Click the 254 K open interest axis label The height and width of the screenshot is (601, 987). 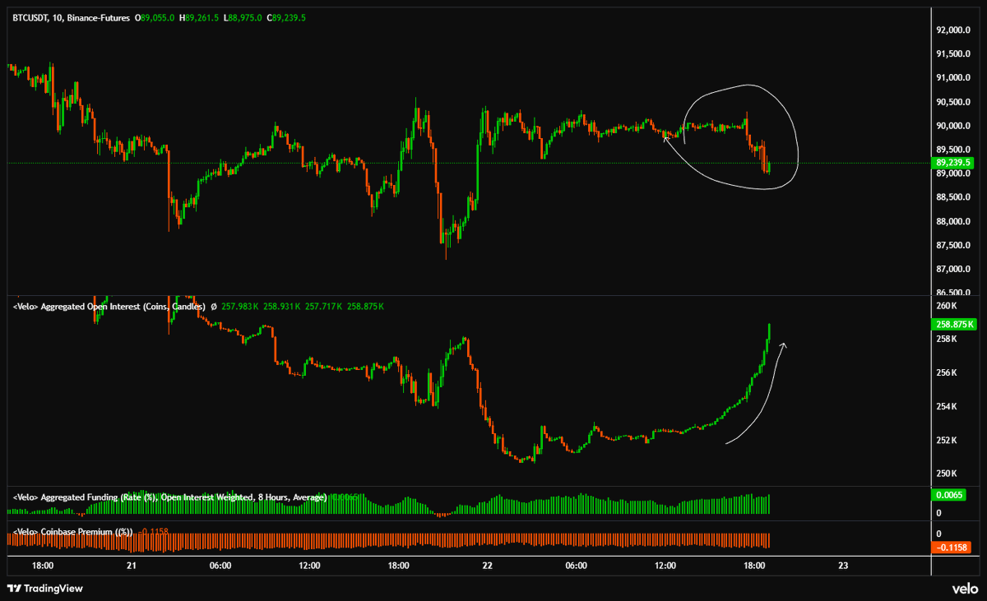[x=947, y=406]
